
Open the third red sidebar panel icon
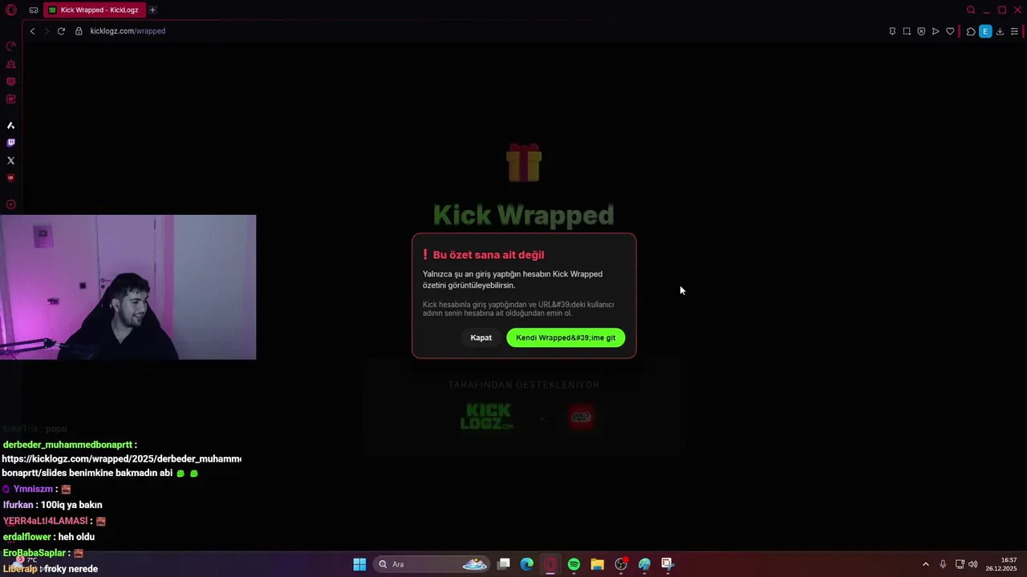click(11, 82)
